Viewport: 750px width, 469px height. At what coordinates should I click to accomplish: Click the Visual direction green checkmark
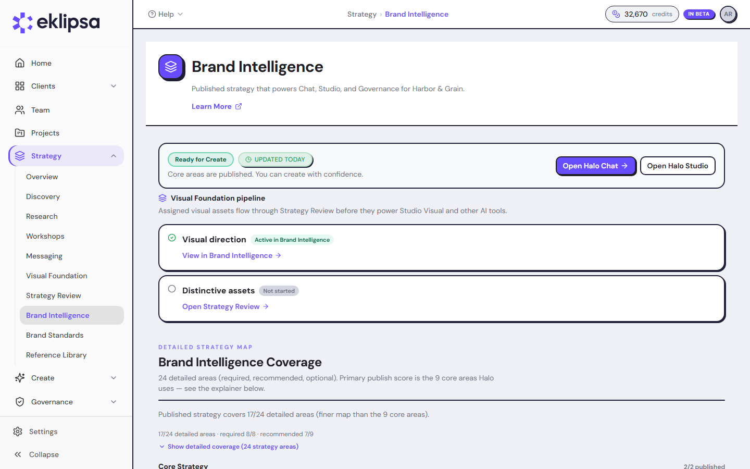coord(172,238)
